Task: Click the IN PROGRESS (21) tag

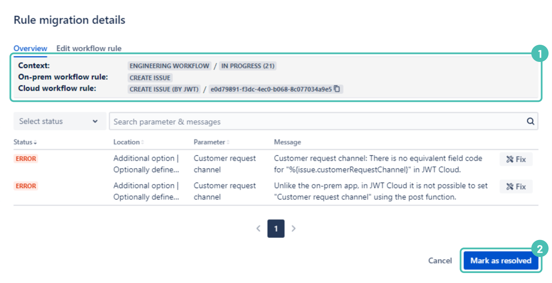Action: tap(248, 66)
